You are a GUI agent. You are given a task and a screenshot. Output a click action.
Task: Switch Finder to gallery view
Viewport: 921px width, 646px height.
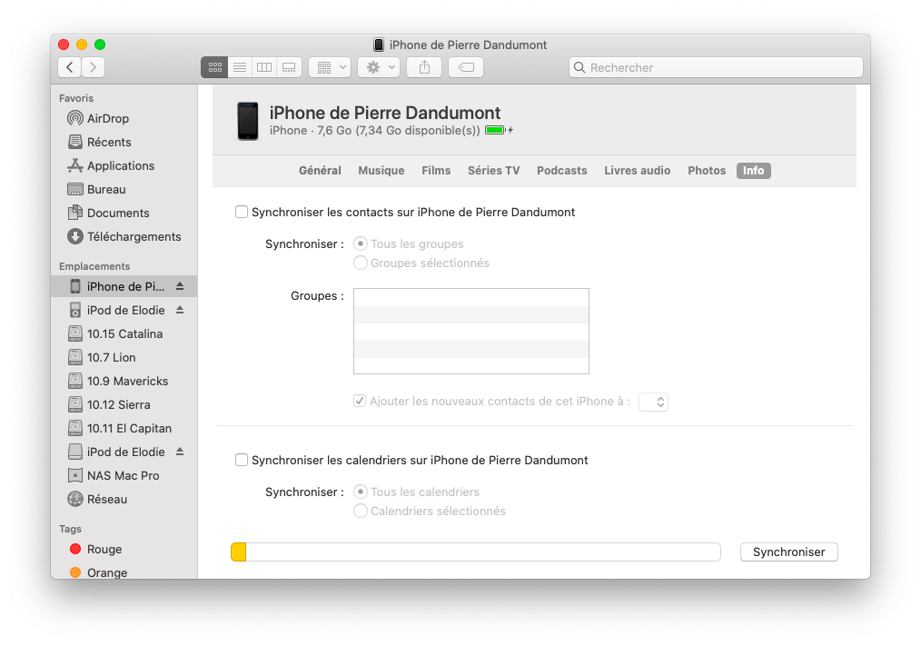click(289, 67)
